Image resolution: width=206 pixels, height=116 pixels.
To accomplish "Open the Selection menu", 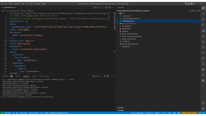I will coord(16,4).
